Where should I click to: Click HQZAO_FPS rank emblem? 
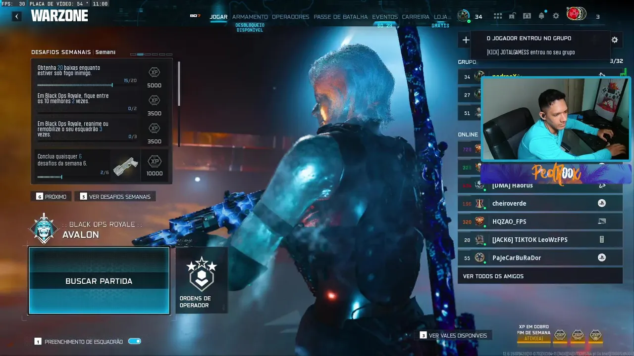point(479,222)
